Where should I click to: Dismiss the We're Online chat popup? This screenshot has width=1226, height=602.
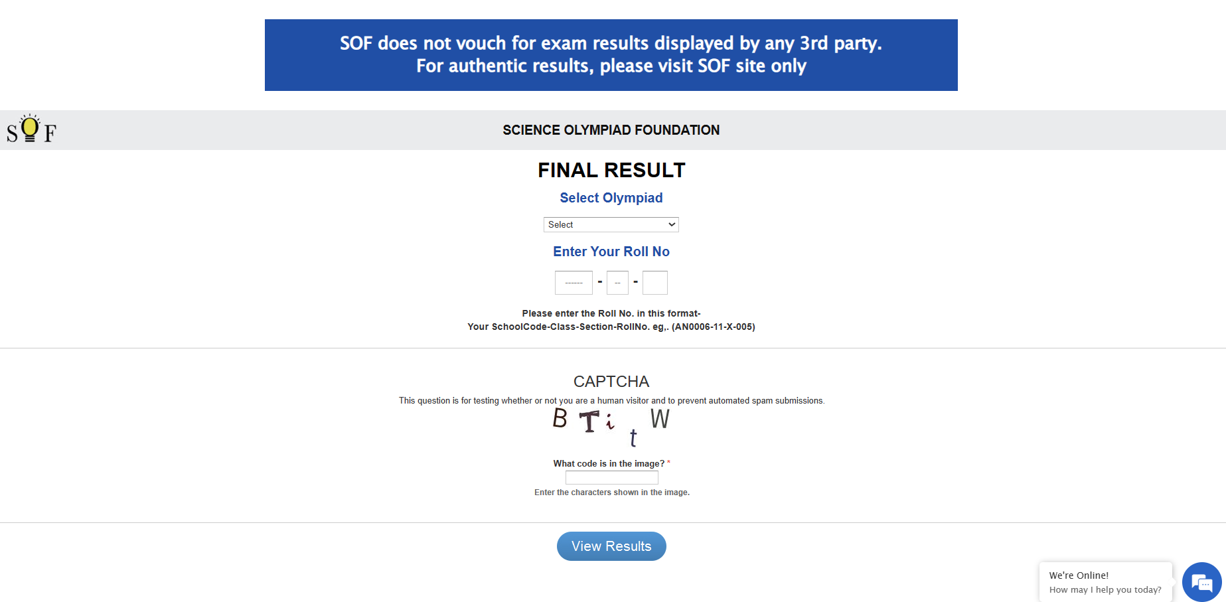(1105, 582)
